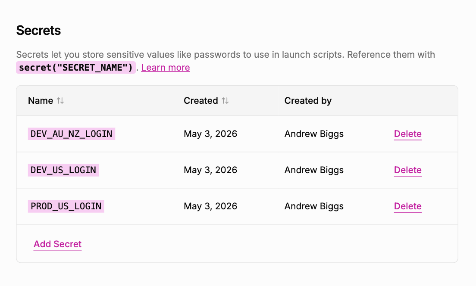The width and height of the screenshot is (476, 286).
Task: Delete the DEV_US_LOGIN secret
Action: (408, 170)
